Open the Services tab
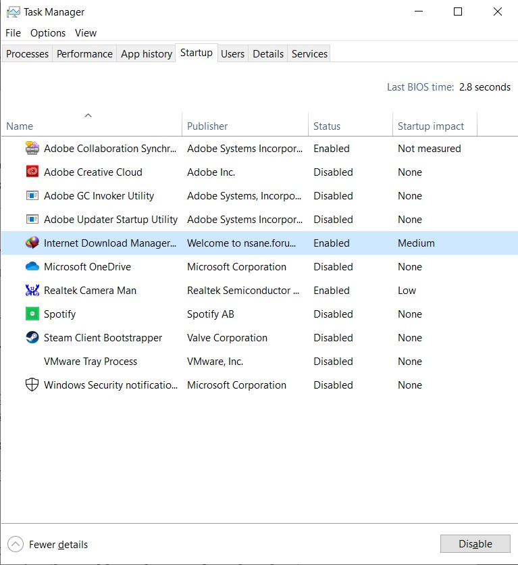 pos(309,54)
